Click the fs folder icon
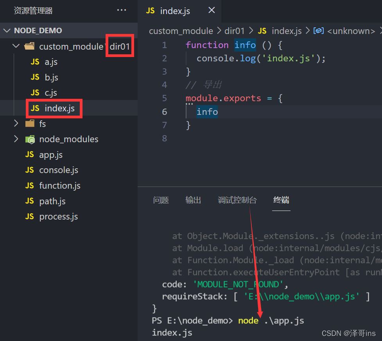The height and width of the screenshot is (341, 382). 30,123
